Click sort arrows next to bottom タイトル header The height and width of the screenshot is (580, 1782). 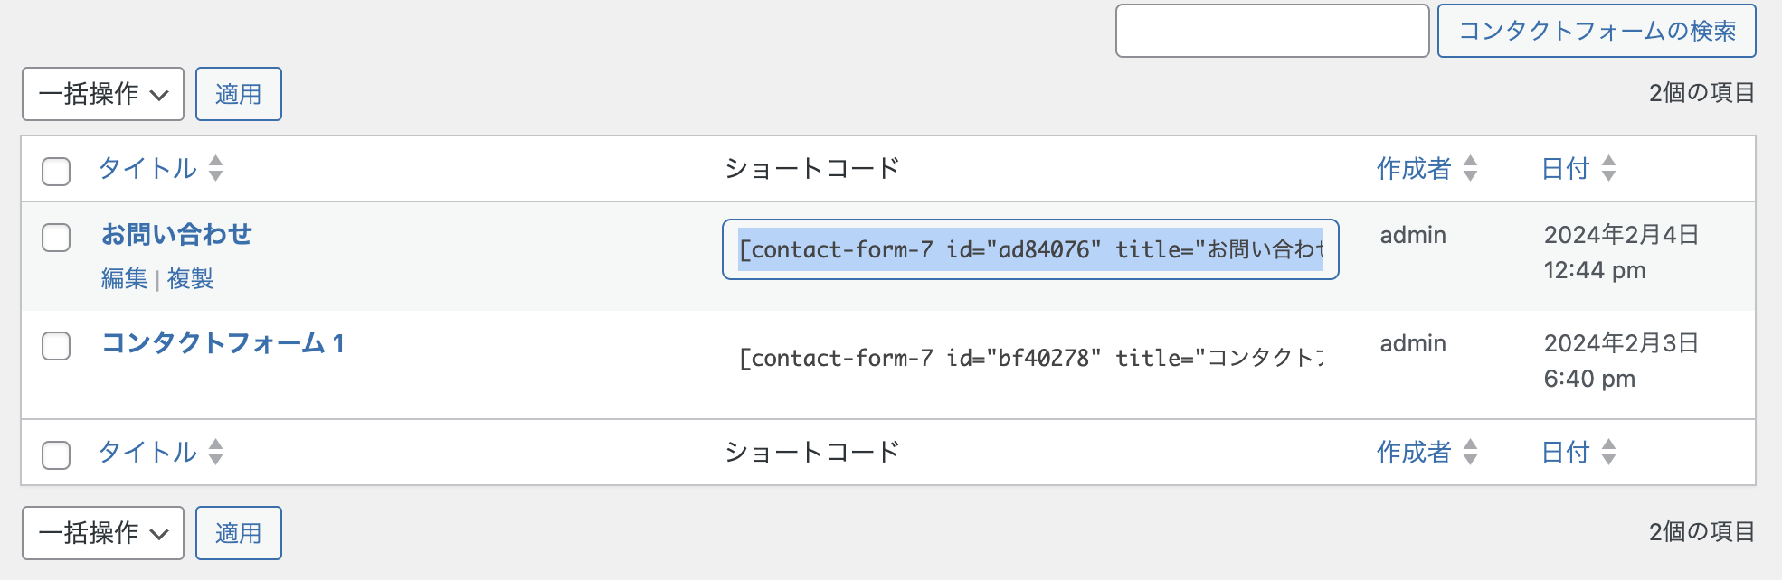coord(215,452)
